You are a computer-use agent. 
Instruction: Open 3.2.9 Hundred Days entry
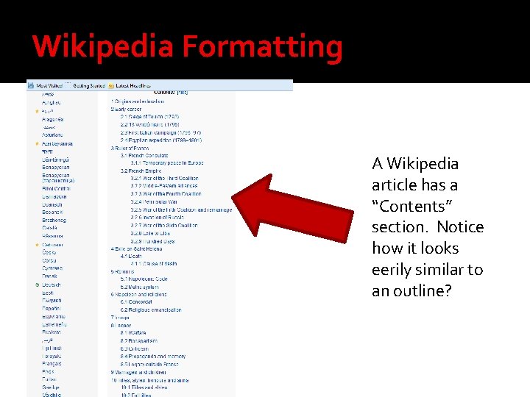click(x=152, y=241)
